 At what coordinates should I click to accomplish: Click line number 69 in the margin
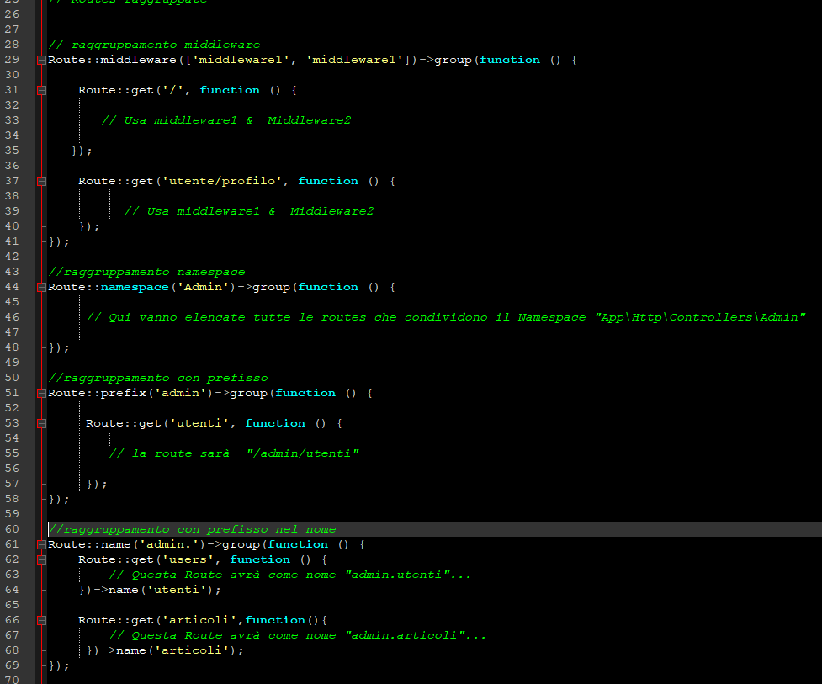(x=12, y=665)
